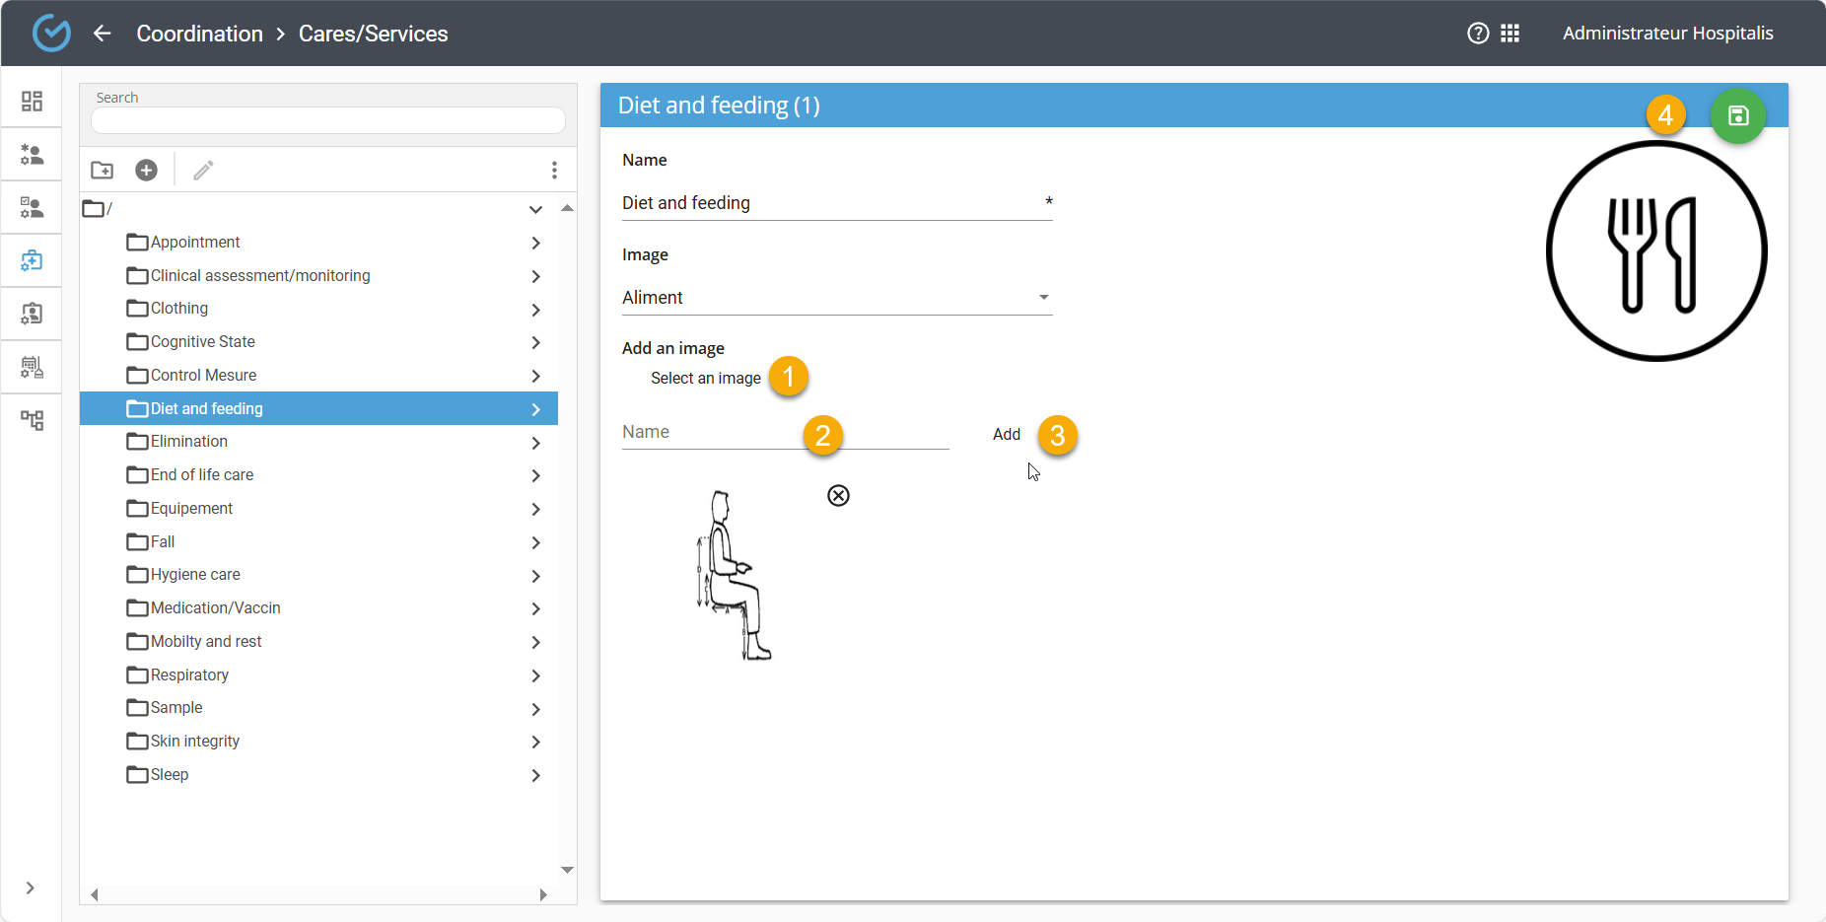
Task: Expand the left sidebar navigation
Action: pyautogui.click(x=31, y=887)
